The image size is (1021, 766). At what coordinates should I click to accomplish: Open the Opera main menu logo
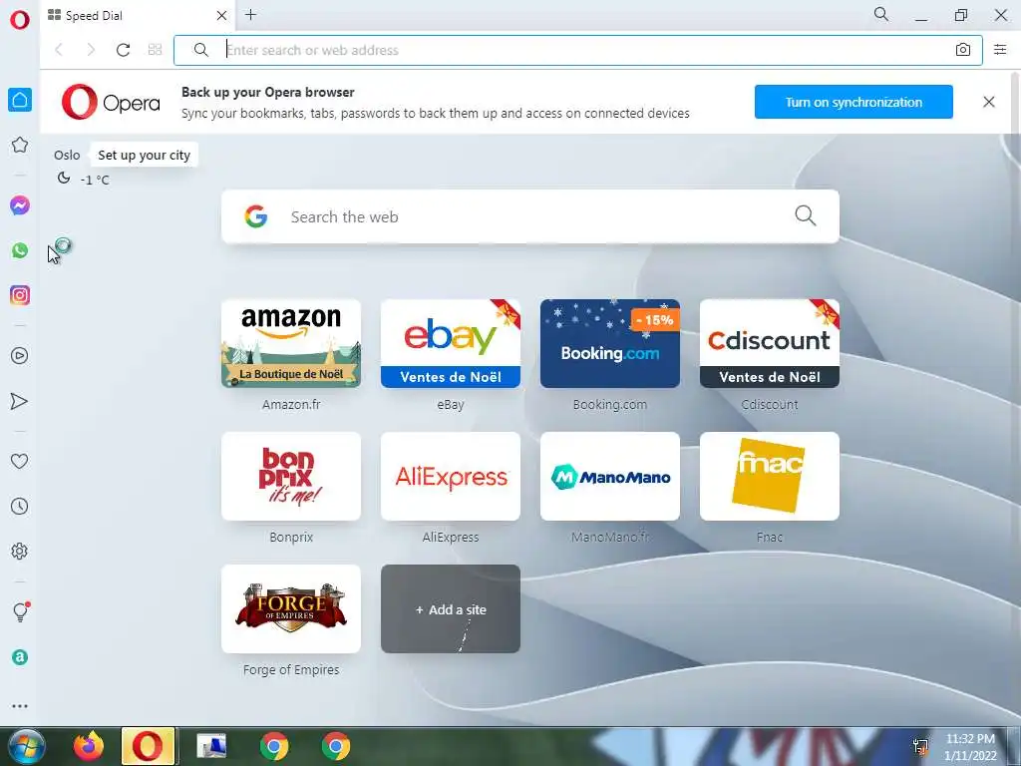(20, 20)
